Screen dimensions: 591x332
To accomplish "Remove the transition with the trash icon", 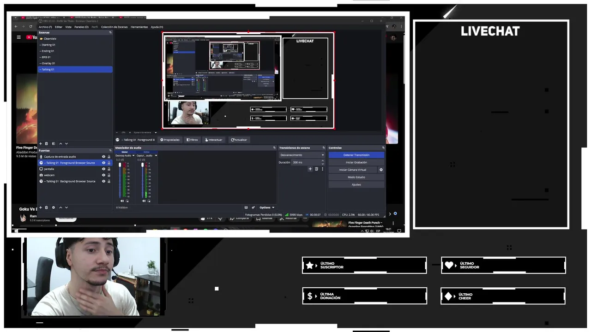I will coord(316,169).
